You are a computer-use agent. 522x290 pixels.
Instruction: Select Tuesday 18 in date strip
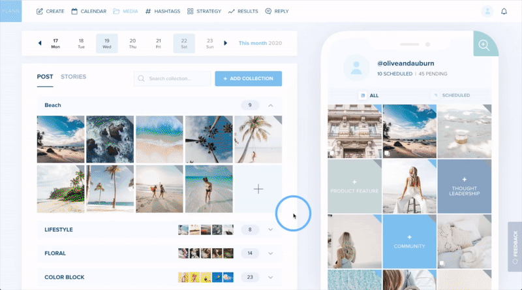click(x=81, y=43)
